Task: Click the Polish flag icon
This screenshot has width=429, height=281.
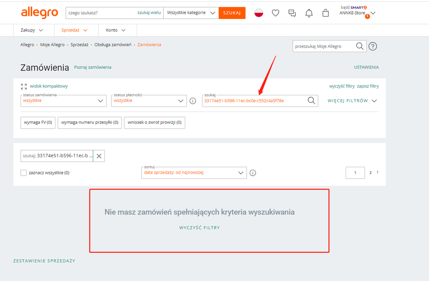Action: tap(259, 13)
